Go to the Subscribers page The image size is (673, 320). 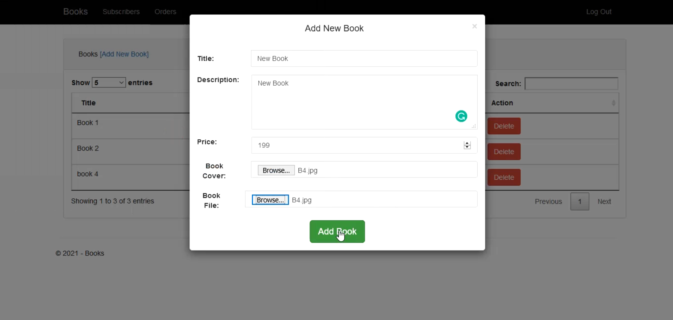pos(121,12)
